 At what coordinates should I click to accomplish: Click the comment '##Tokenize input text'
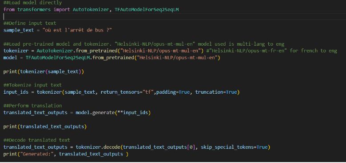pyautogui.click(x=33, y=85)
